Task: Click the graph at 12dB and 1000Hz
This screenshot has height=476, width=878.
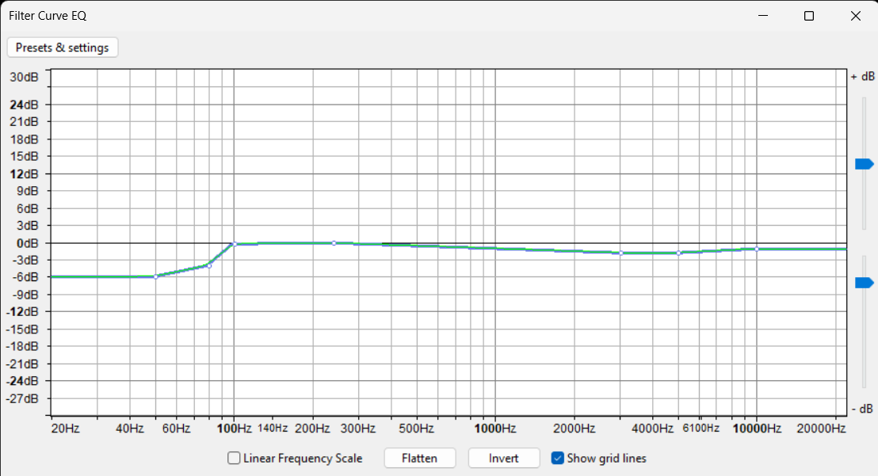Action: point(495,174)
